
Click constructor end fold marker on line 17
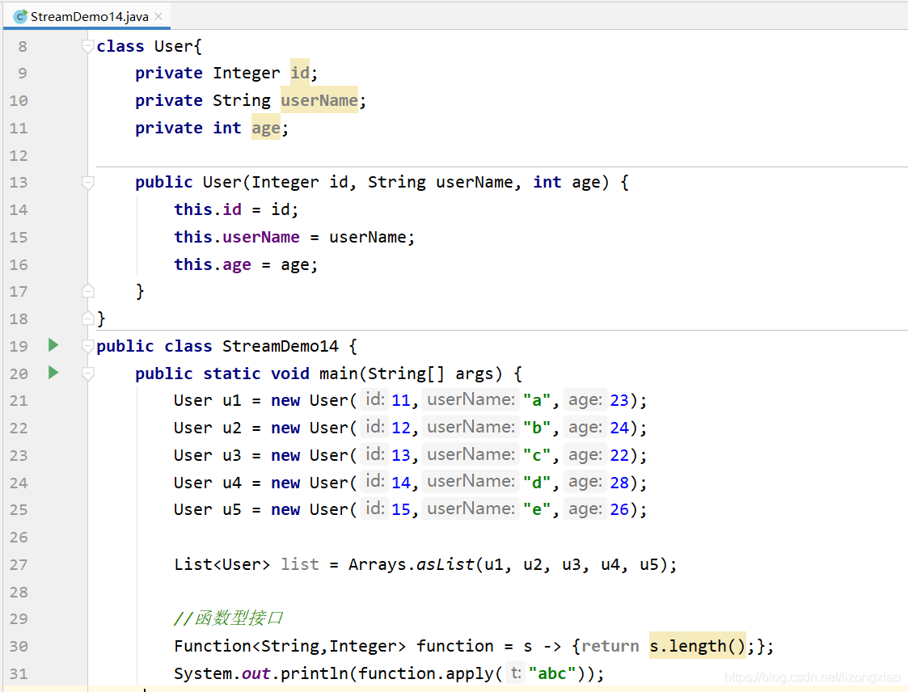tap(88, 291)
